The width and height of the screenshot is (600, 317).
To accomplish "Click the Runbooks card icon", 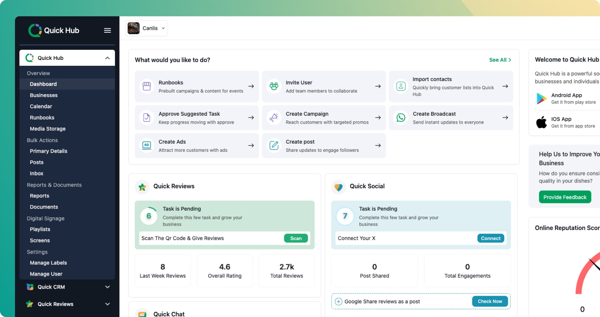I will pos(147,86).
